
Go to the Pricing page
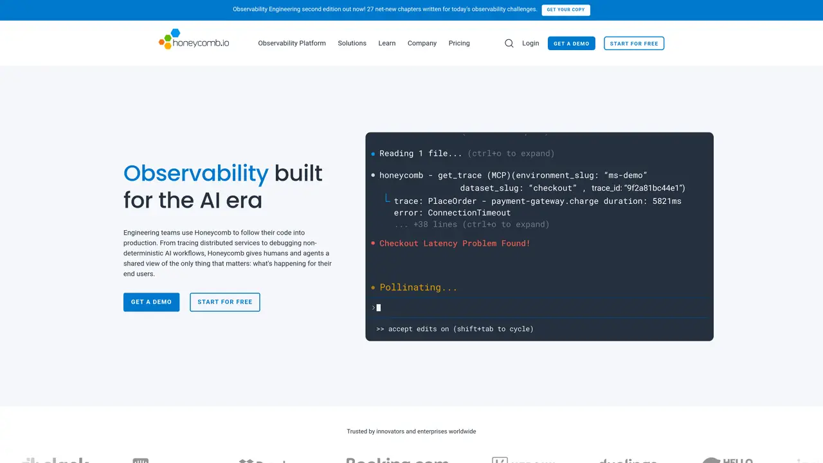click(x=459, y=43)
